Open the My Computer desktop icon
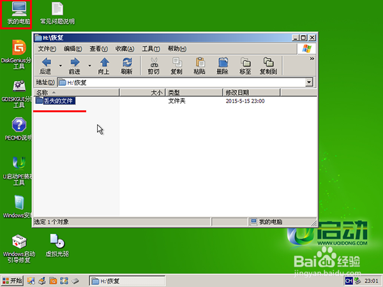This screenshot has height=287, width=383. point(18,14)
